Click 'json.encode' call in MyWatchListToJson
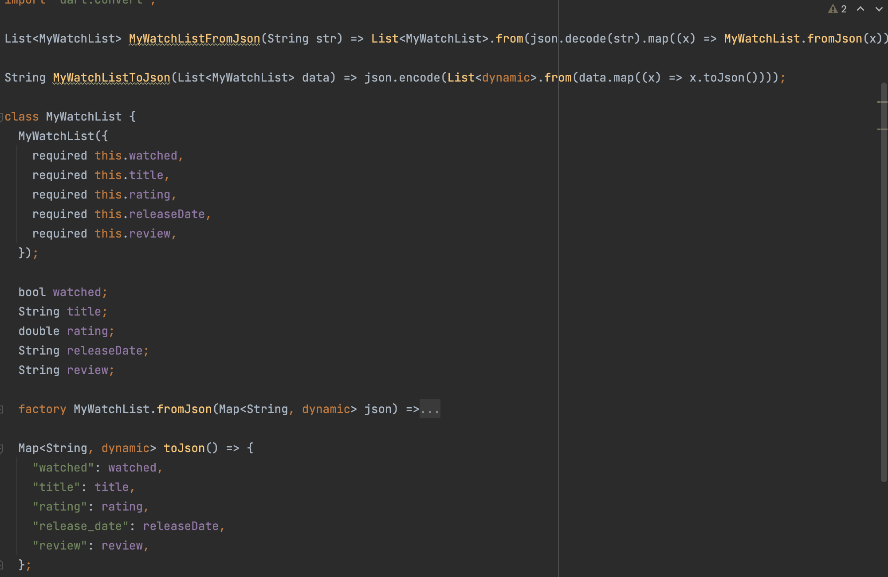 coord(401,78)
